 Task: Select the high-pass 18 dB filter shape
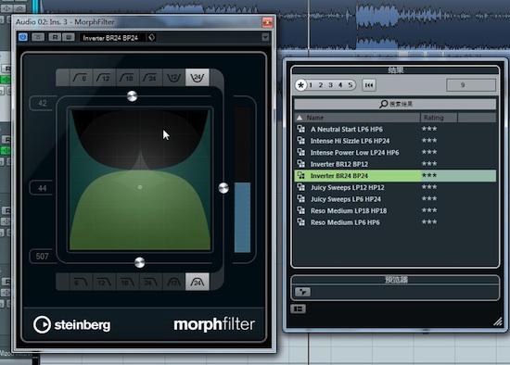pos(128,78)
